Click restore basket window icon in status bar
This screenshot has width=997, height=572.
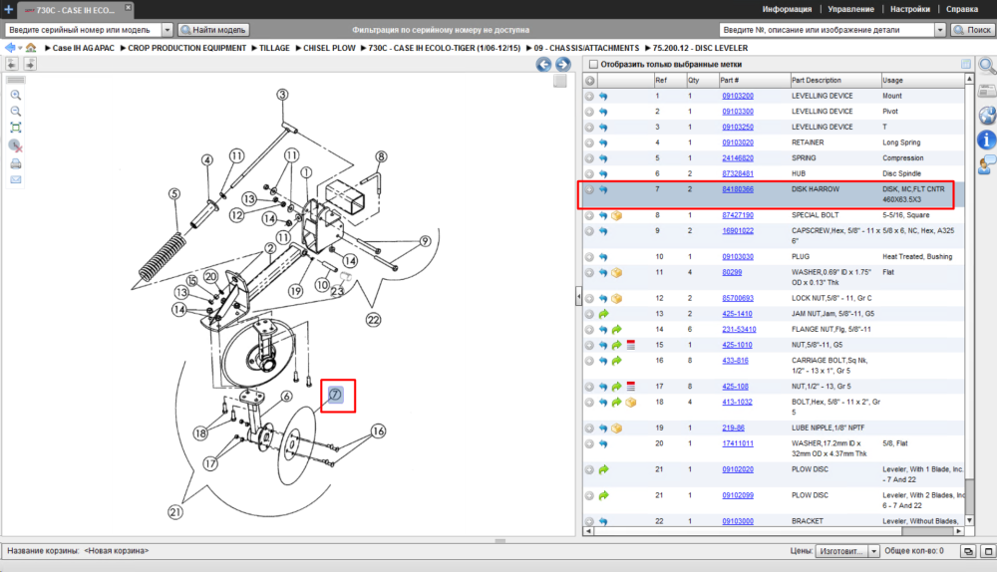(x=968, y=551)
